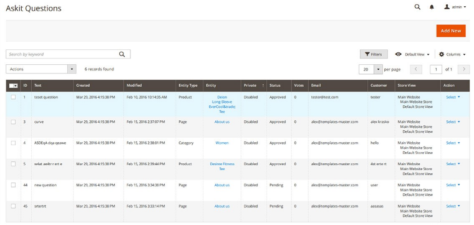
Task: Sort by the Private column header
Action: [254, 85]
